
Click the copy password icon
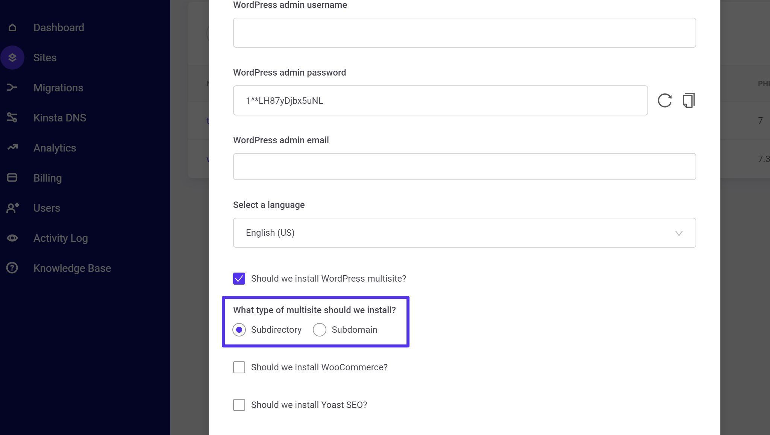688,100
